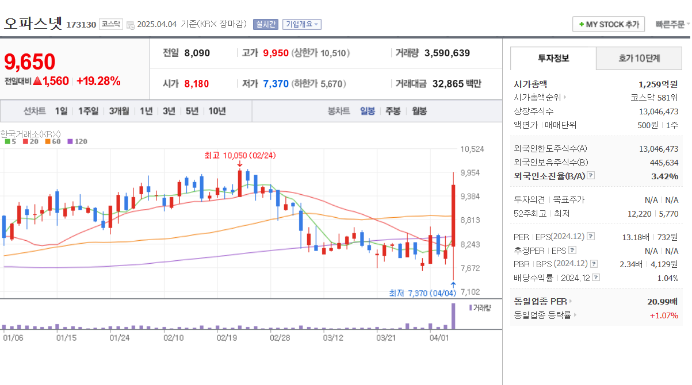Click the large red candlestick at chart's end
Screen dimensions: 692x385
click(x=453, y=216)
